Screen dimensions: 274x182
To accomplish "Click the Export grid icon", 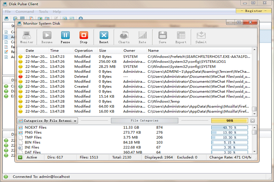I will click(181, 37).
